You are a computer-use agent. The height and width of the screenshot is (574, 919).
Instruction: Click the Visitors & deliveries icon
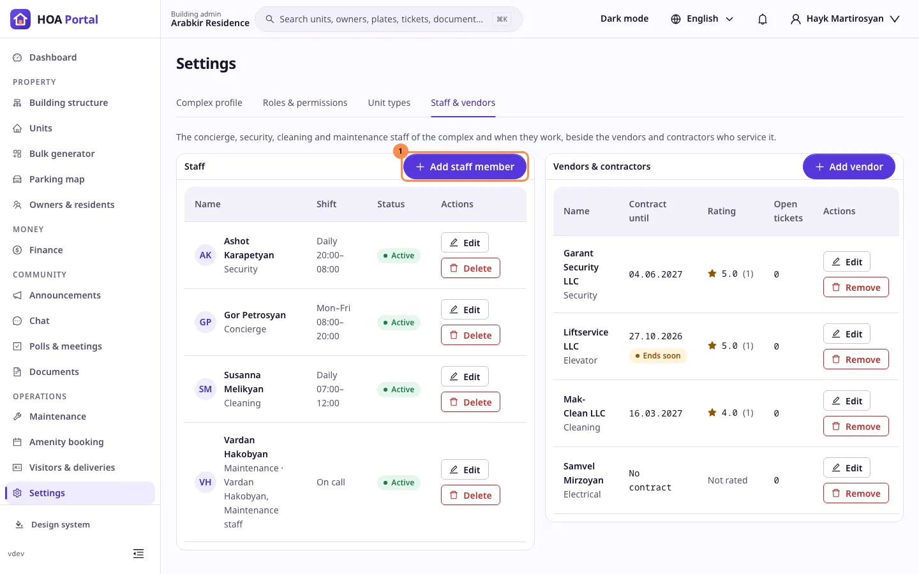click(17, 467)
